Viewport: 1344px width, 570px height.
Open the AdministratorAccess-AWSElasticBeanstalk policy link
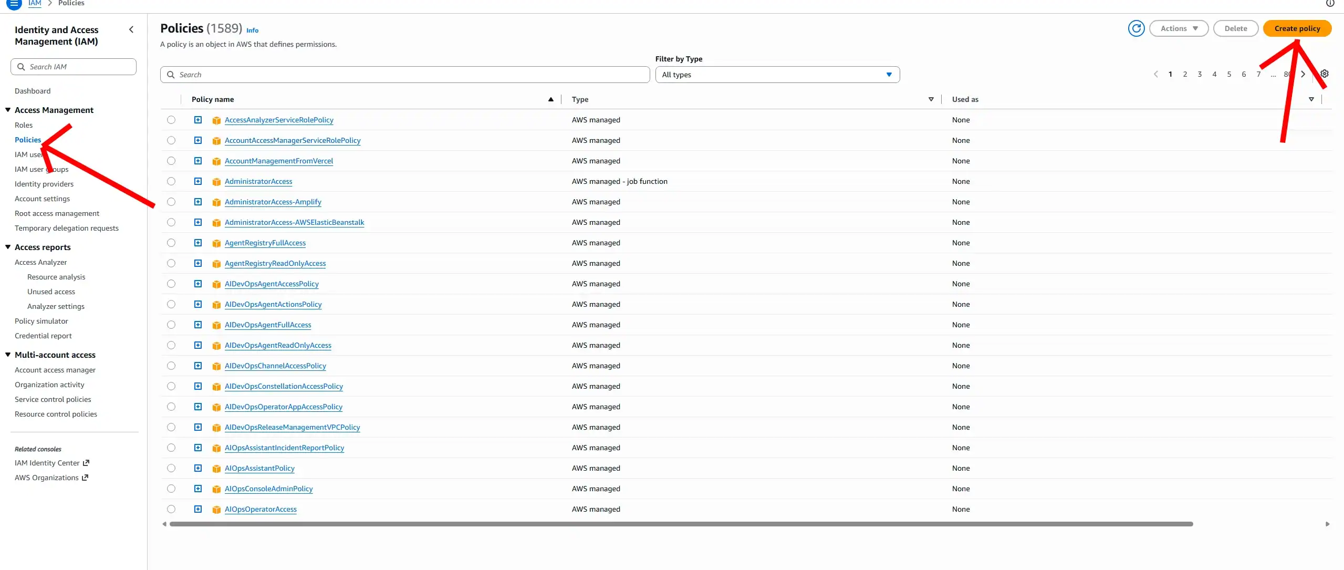(x=294, y=222)
